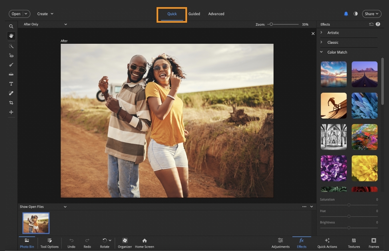389x251 pixels.
Task: Choose the Quick Selection tool
Action: tap(11, 46)
